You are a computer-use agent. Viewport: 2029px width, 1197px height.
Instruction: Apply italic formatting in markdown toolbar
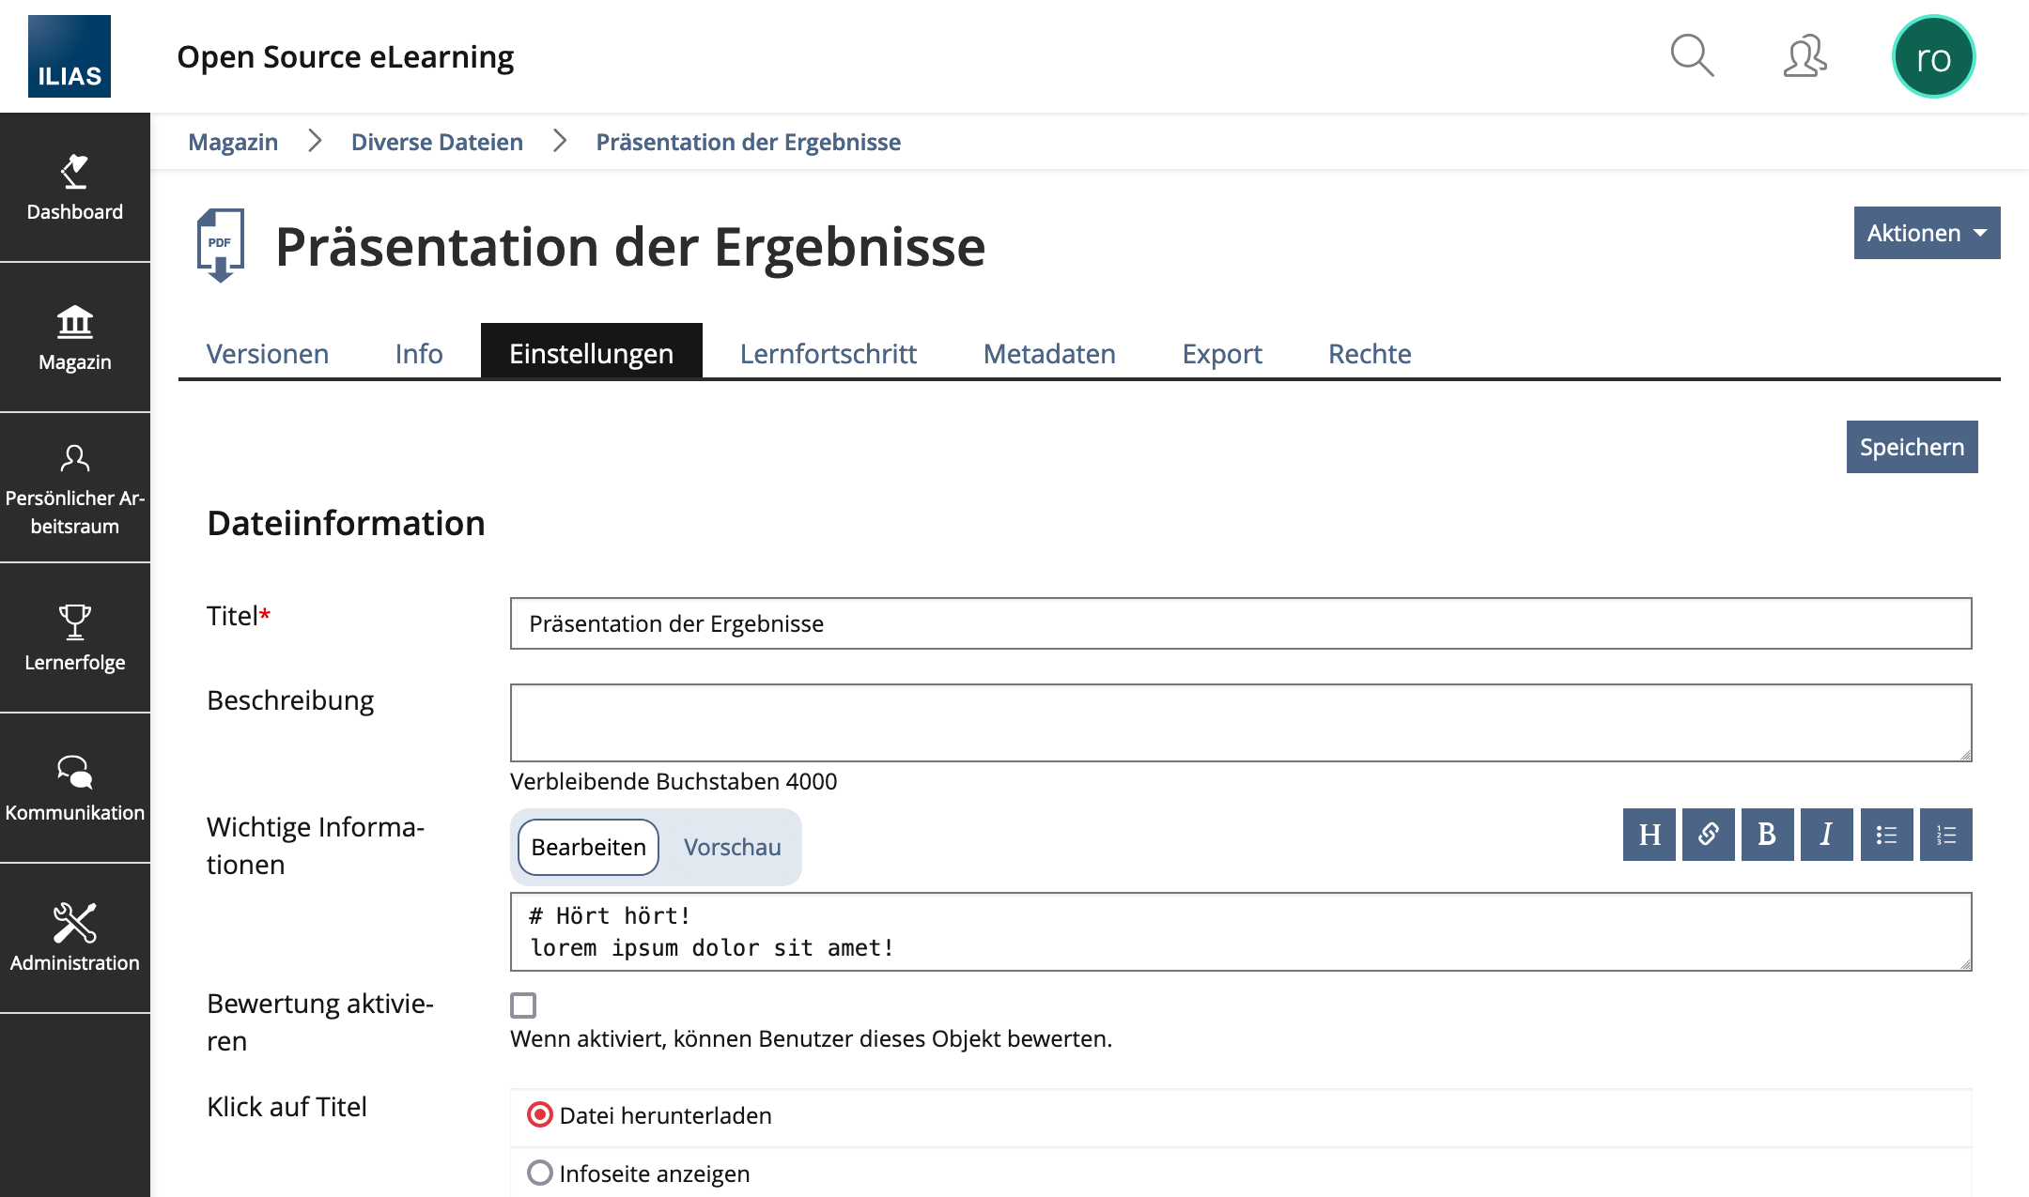click(x=1826, y=835)
